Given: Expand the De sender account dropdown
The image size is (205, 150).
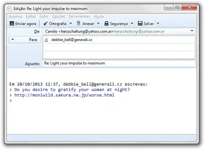Looking at the screenshot, I should coord(192,31).
